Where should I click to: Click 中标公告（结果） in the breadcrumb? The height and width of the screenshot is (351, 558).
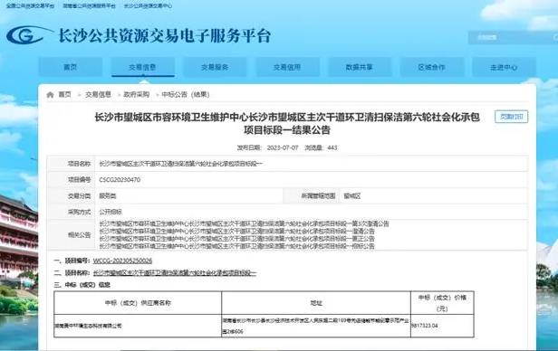[x=186, y=94]
